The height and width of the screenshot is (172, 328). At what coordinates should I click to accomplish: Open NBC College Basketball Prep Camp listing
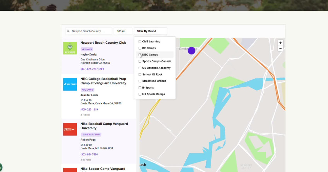(x=103, y=81)
